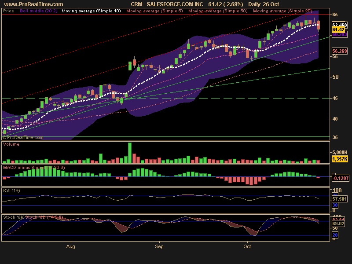Select Moving average (Simple 10) legend
This screenshot has width=352, height=264.
click(x=91, y=11)
